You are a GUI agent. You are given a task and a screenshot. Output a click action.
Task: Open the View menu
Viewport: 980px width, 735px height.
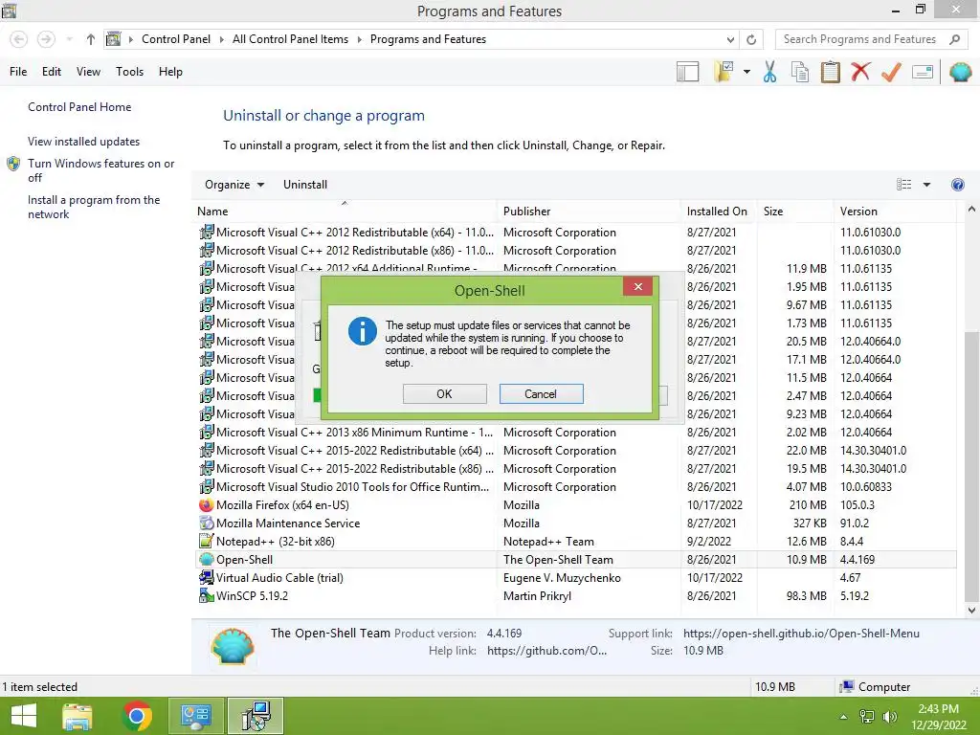(x=88, y=72)
